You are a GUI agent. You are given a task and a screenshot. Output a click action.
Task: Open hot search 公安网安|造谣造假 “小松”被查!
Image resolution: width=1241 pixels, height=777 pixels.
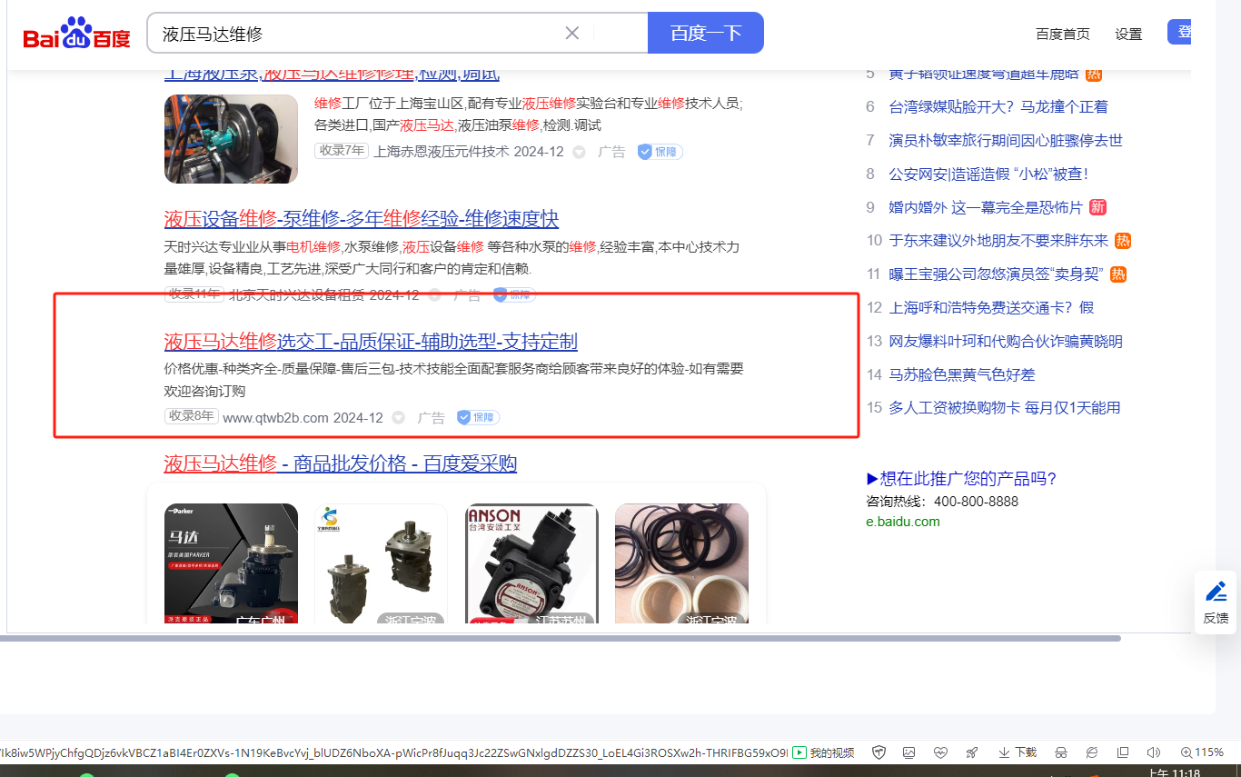(x=988, y=174)
